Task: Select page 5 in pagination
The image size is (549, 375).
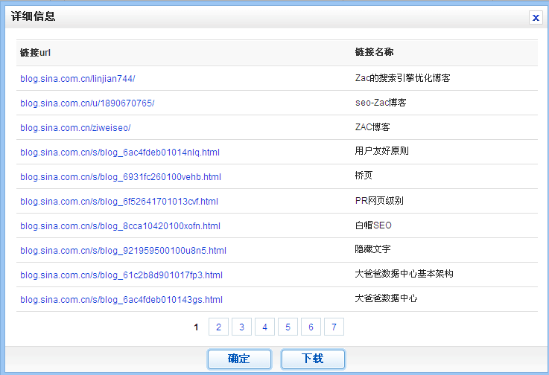Action: click(x=288, y=327)
